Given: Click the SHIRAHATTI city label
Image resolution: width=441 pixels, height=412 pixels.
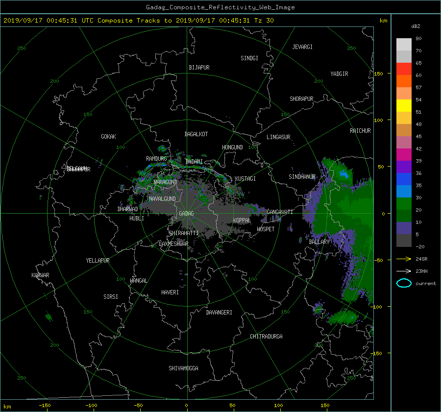Looking at the screenshot, I should pos(184,233).
